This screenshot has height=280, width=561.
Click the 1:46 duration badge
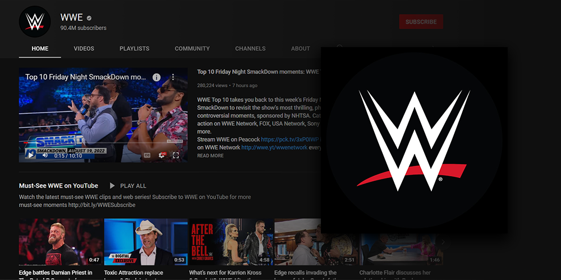tap(435, 260)
